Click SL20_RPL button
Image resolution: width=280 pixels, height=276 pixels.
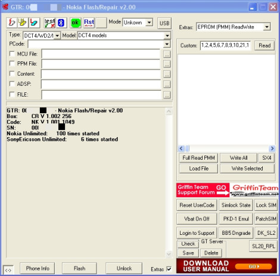coord(263,246)
